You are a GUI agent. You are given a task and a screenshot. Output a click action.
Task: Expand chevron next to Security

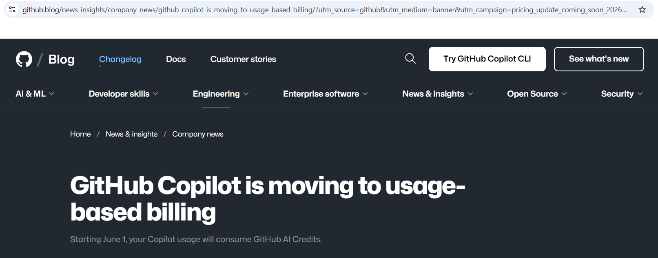coord(640,94)
